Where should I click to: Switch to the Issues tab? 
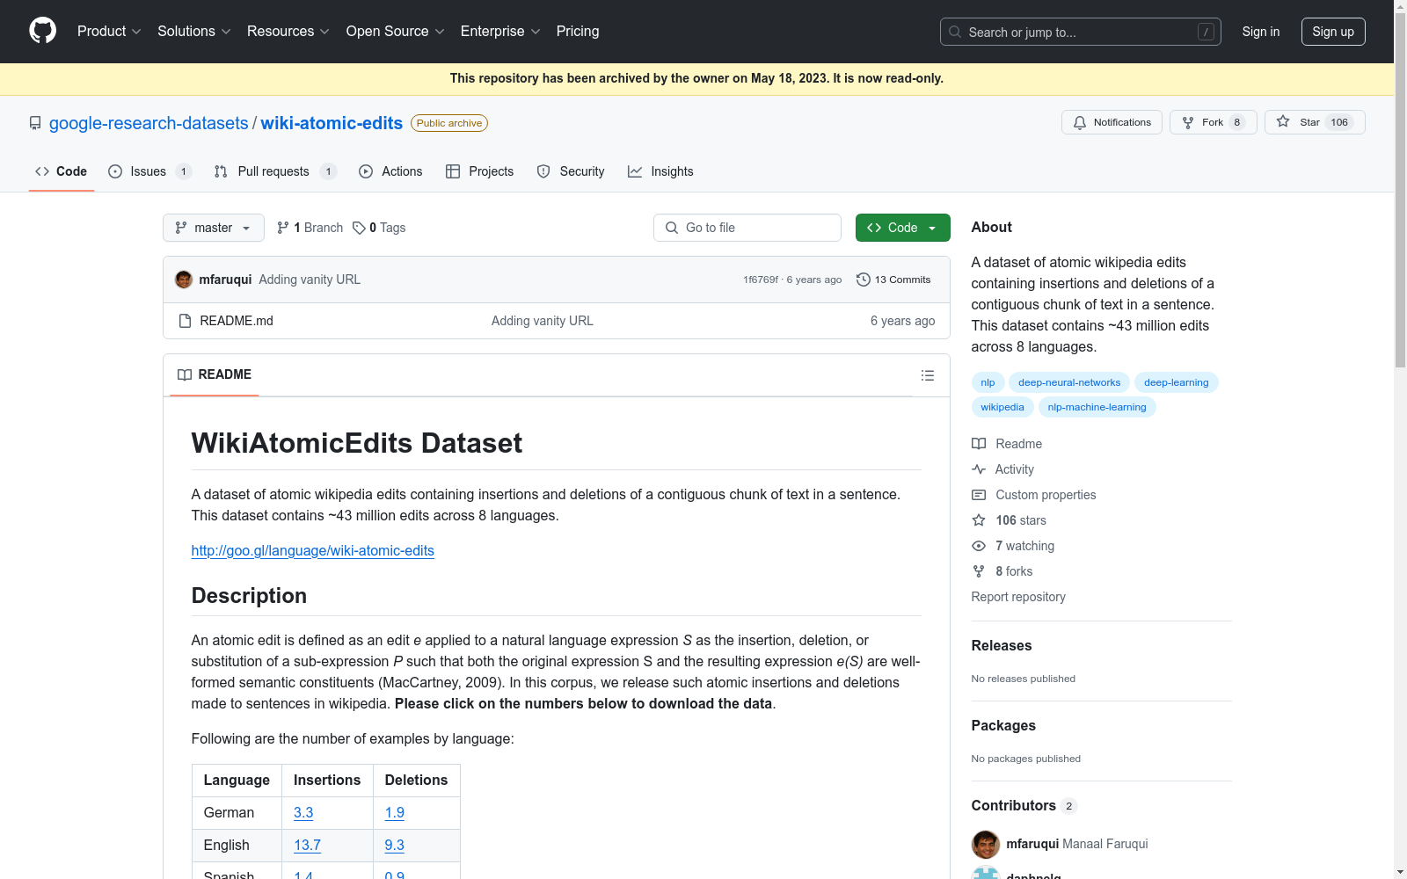coord(149,171)
